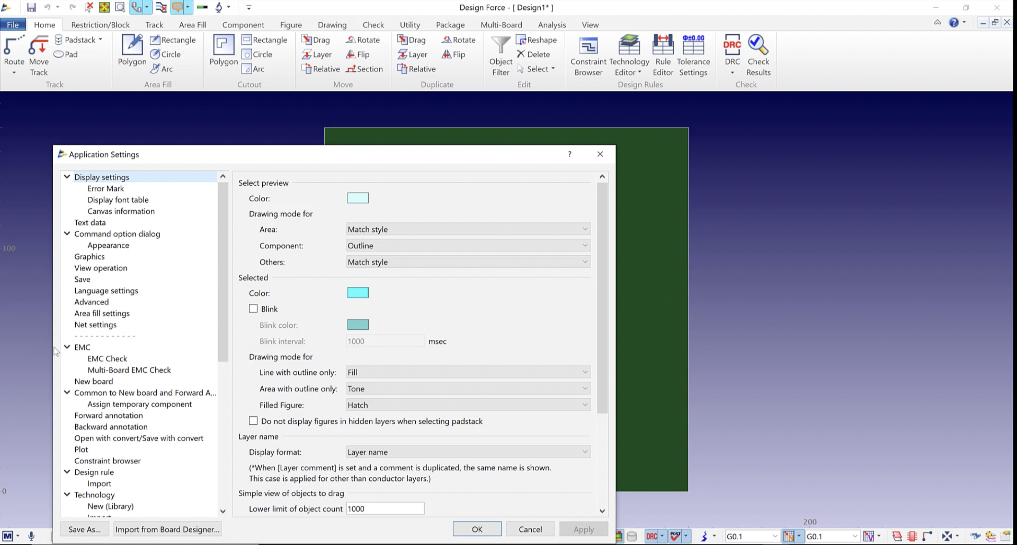Click Import from Board Designer button
1017x545 pixels.
167,529
